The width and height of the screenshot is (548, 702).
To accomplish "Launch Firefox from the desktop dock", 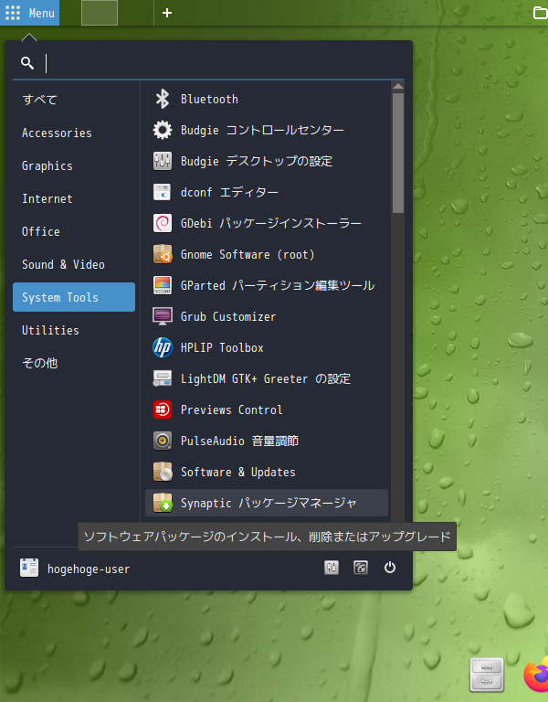I will [536, 675].
